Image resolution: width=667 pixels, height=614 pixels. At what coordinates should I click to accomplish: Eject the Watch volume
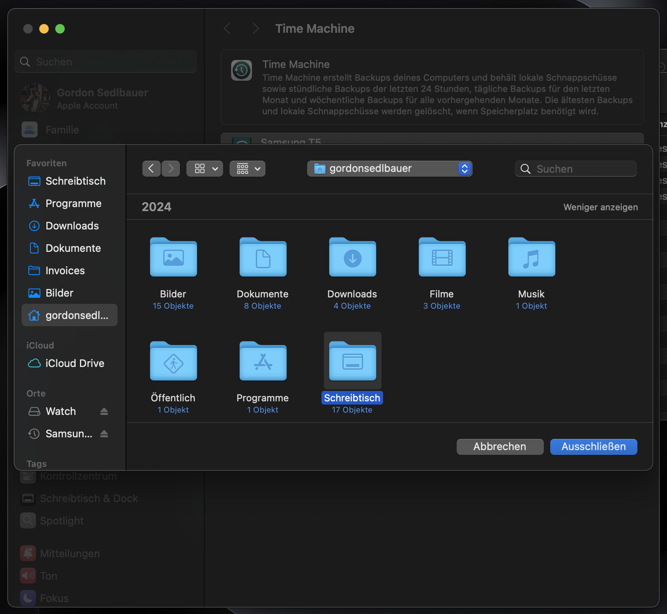[104, 411]
